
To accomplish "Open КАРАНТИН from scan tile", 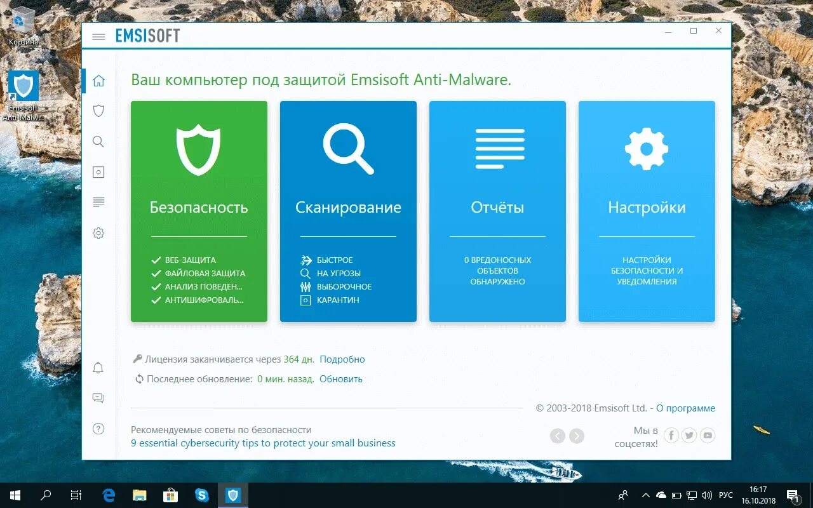I will pos(330,300).
